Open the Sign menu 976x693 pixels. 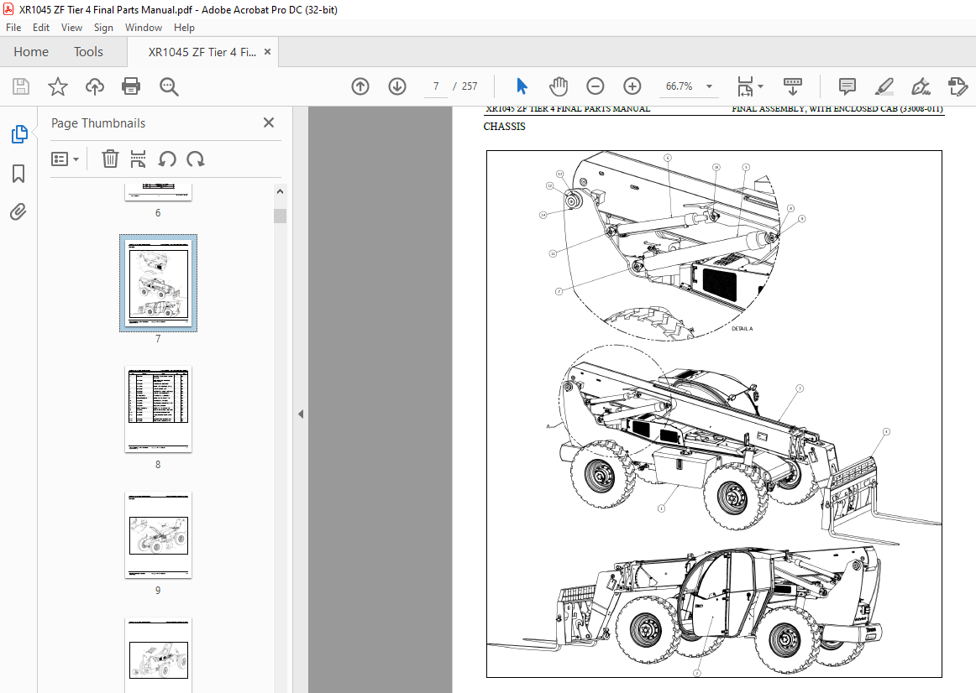pos(103,28)
